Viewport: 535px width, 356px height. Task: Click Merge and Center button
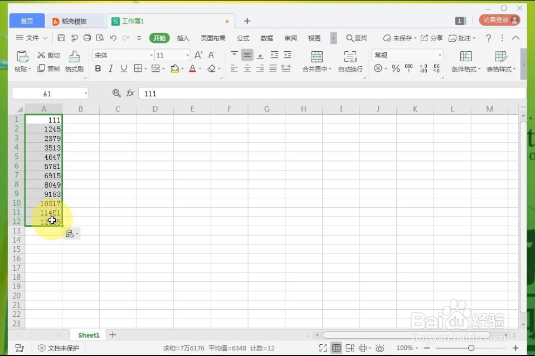pos(317,62)
